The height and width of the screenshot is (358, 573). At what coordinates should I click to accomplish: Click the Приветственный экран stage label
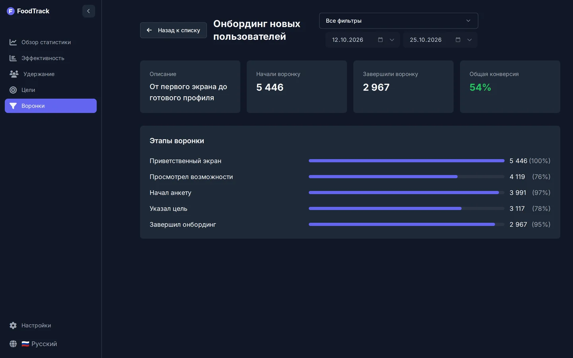point(185,161)
